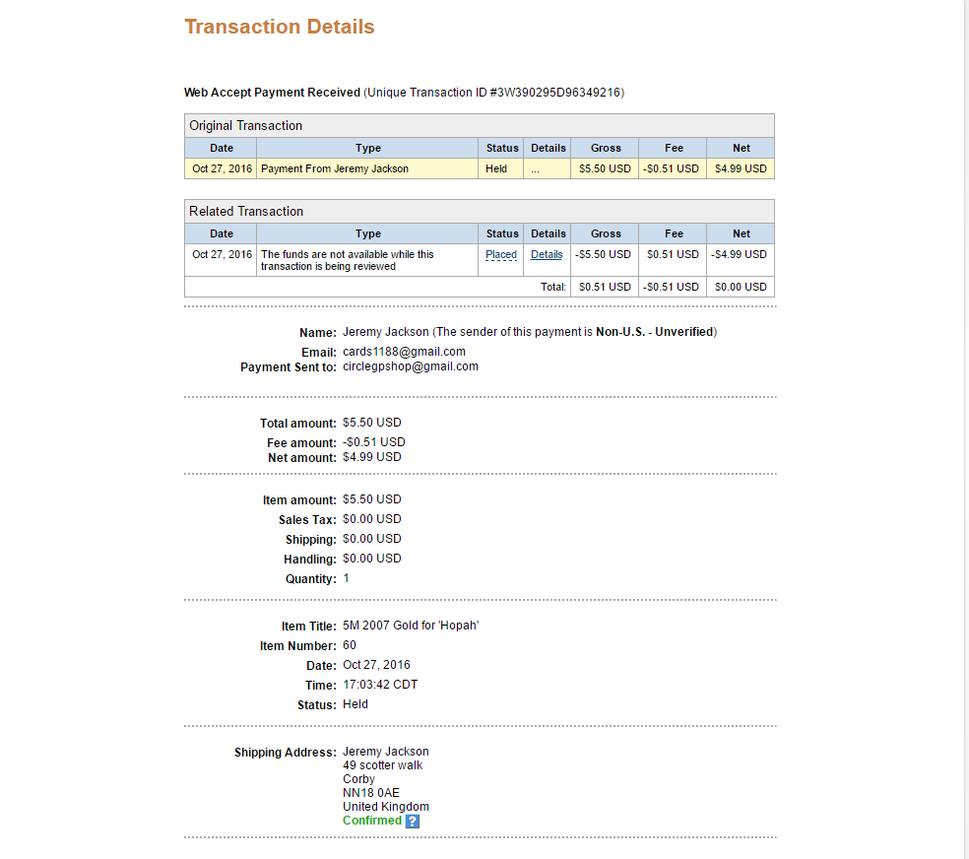969x859 pixels.
Task: Click the Original Transaction table header
Action: (479, 125)
